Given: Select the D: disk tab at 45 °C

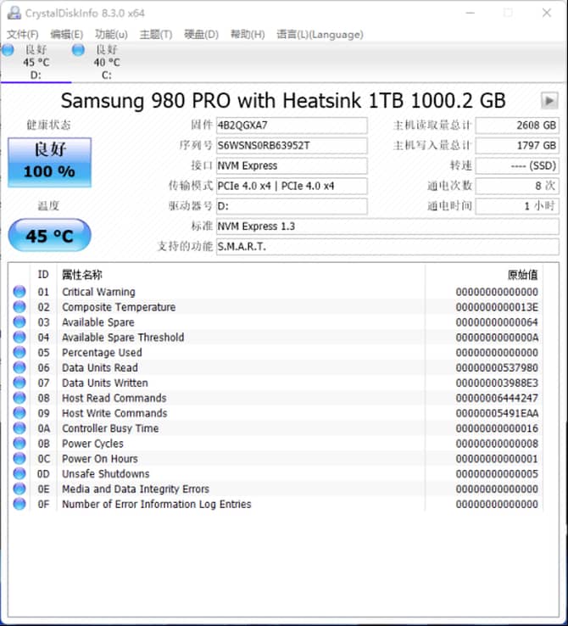Looking at the screenshot, I should (36, 62).
